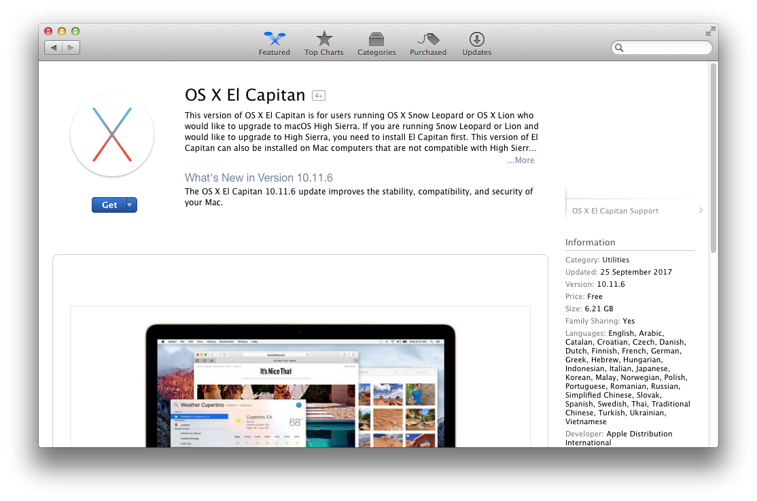Click the MacBook screenshot preview
The image size is (757, 501).
[300, 385]
